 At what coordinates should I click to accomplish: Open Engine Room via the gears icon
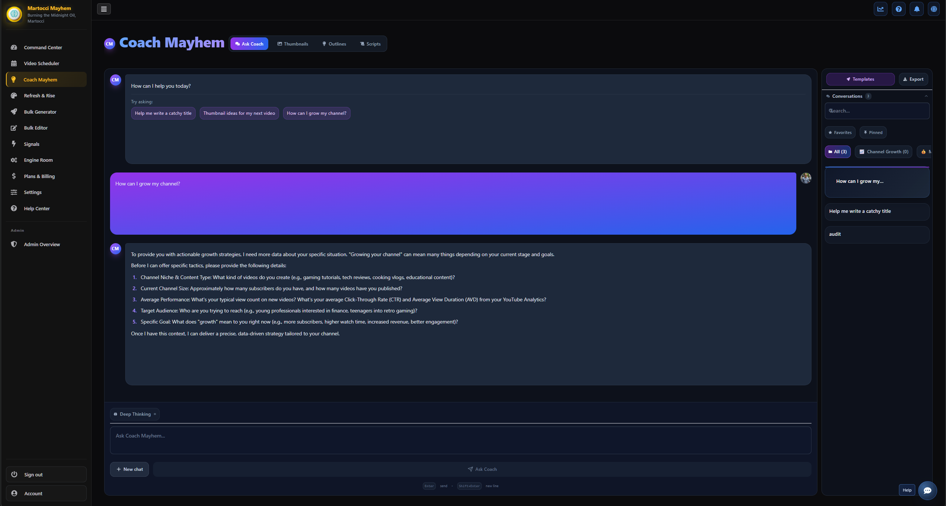[x=14, y=160]
